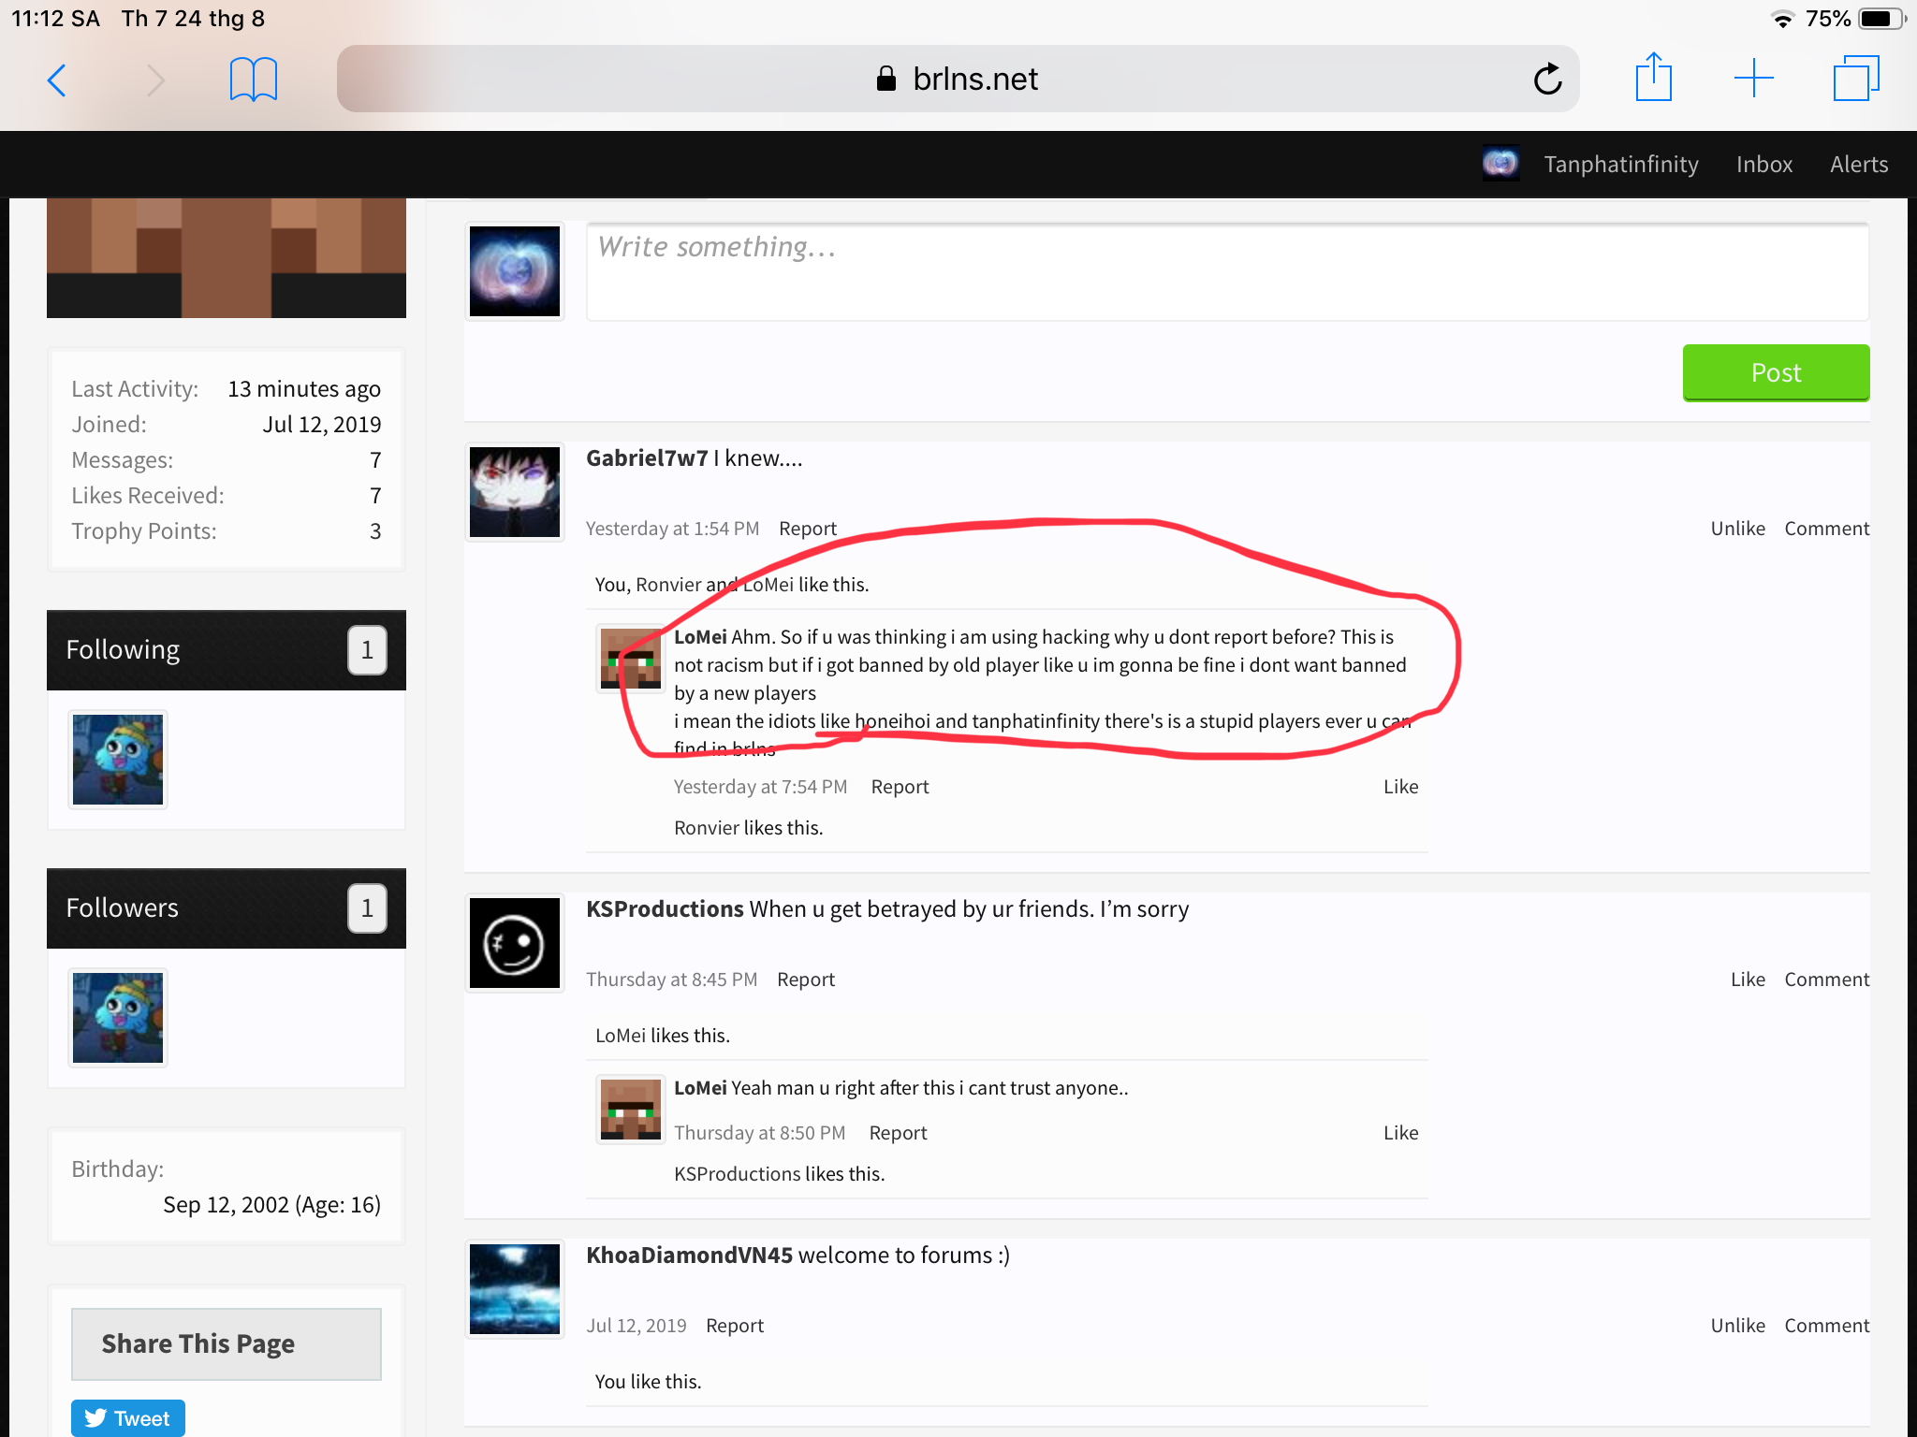Report KSProductions post from Thursday 8:45 PM
This screenshot has height=1437, width=1917.
coord(805,980)
